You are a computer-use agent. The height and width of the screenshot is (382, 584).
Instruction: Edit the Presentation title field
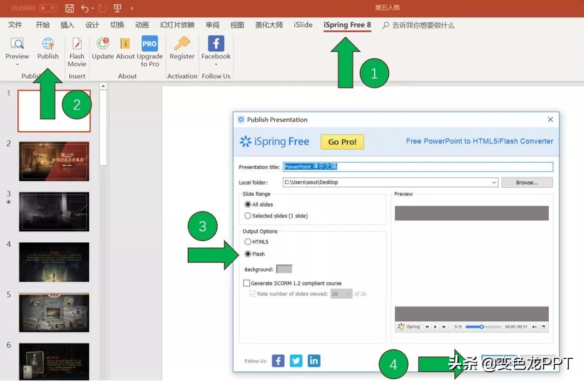(418, 167)
